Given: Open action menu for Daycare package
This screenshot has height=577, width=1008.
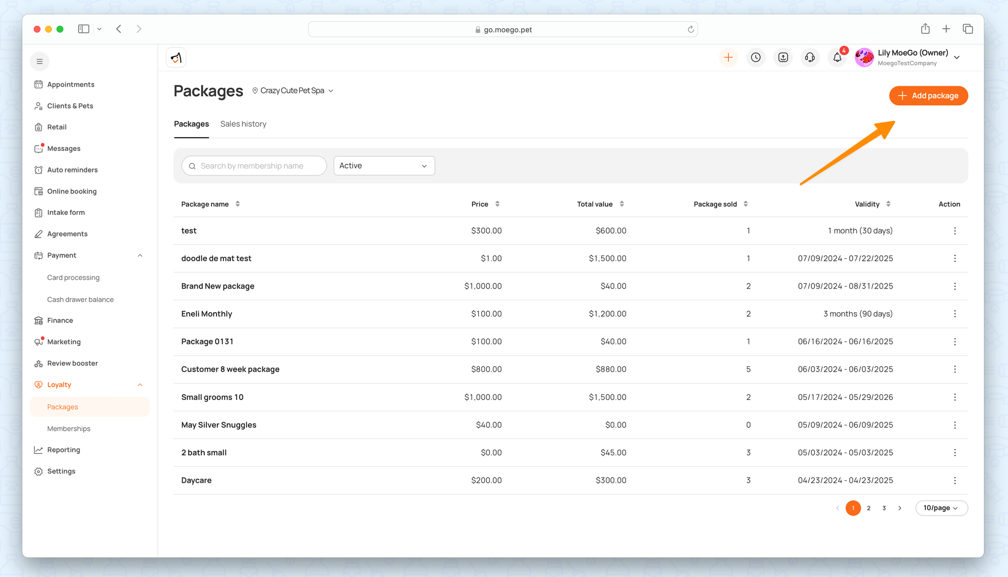Looking at the screenshot, I should pyautogui.click(x=955, y=480).
